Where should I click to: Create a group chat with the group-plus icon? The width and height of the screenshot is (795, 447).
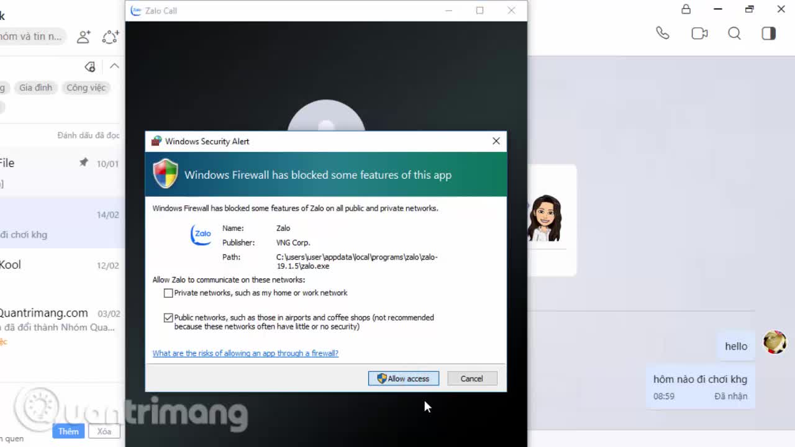tap(111, 37)
